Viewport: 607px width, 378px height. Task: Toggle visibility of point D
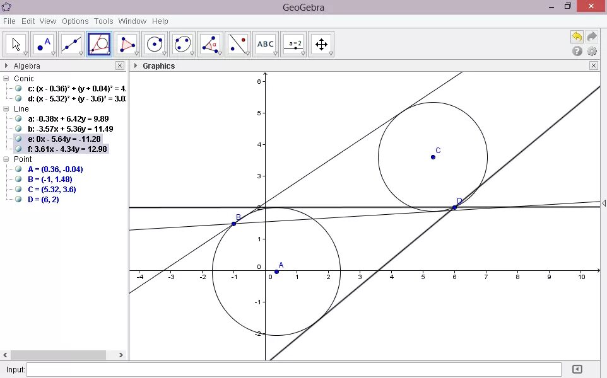click(18, 199)
